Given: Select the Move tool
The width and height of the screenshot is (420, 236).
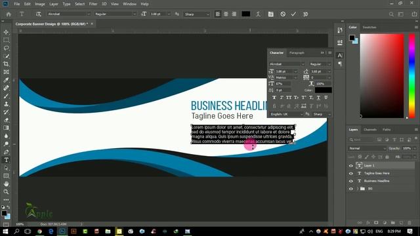Looking at the screenshot, I should pyautogui.click(x=6, y=32).
